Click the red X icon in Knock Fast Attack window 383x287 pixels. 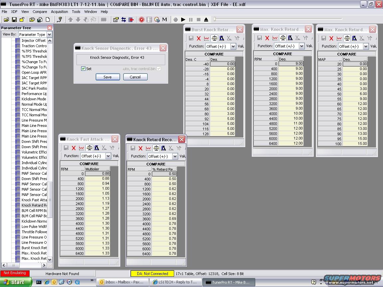pos(73,148)
